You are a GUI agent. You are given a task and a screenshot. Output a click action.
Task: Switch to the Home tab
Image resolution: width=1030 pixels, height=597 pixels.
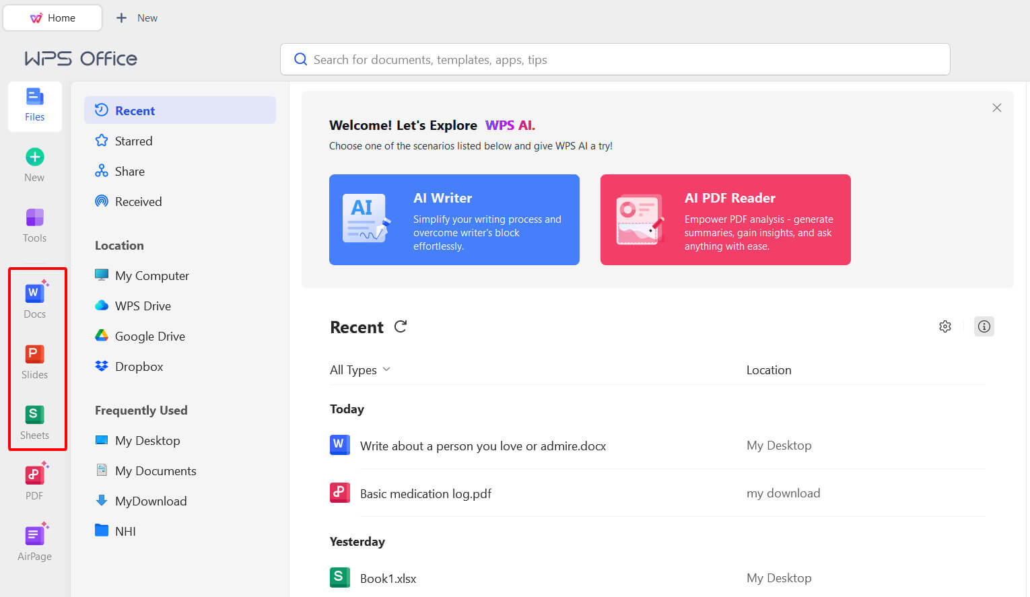[x=53, y=17]
